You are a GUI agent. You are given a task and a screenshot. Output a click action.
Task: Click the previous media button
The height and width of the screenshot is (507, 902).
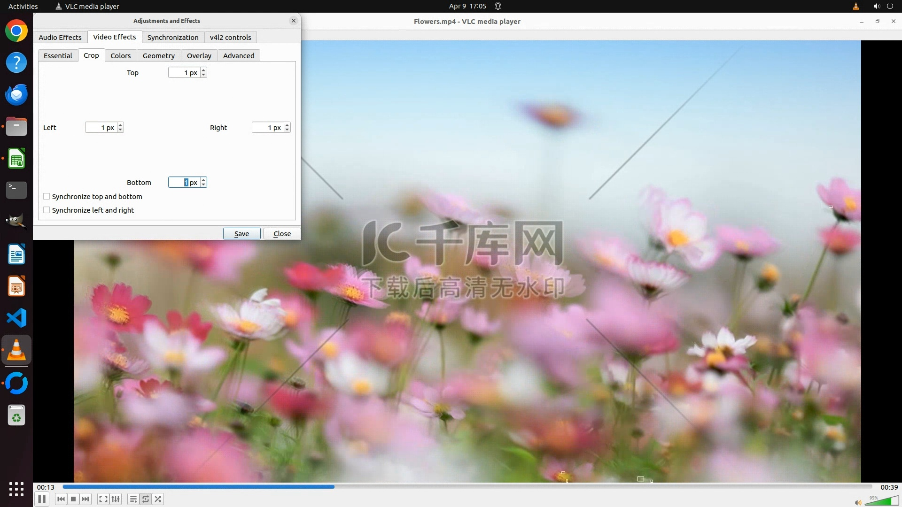pos(61,499)
